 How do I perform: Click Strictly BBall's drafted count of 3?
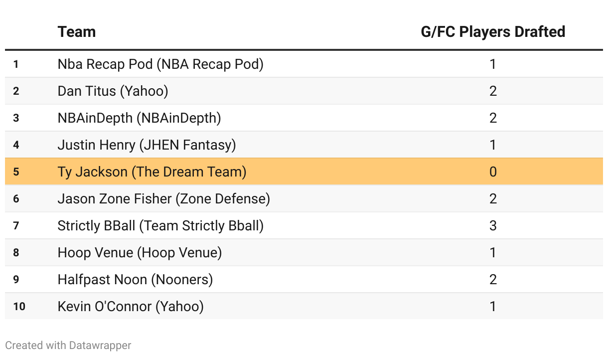[493, 226]
